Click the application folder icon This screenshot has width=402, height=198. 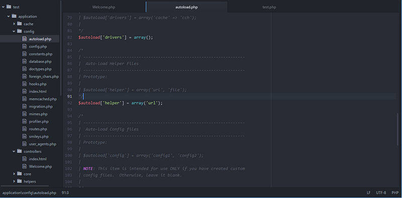point(14,16)
